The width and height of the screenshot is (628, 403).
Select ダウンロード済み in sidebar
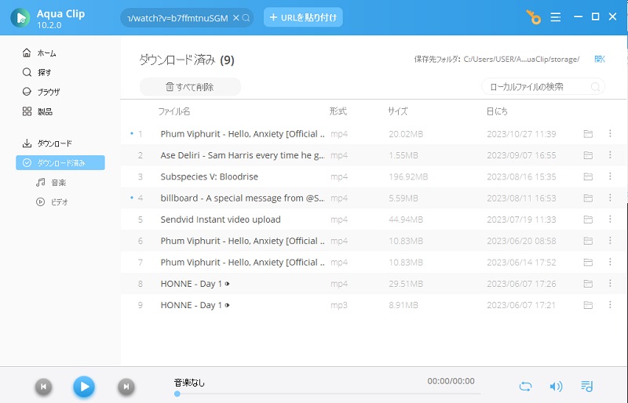(60, 163)
